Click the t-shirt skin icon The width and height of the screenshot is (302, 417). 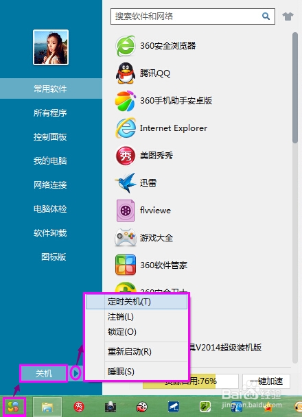288,16
